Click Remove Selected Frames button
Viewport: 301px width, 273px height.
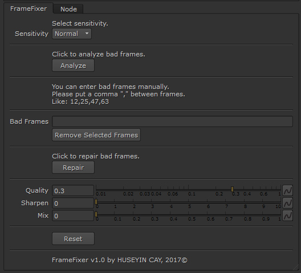tap(96, 135)
